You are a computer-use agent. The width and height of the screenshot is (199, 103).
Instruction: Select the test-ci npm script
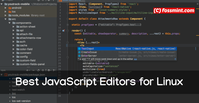tap(16, 86)
